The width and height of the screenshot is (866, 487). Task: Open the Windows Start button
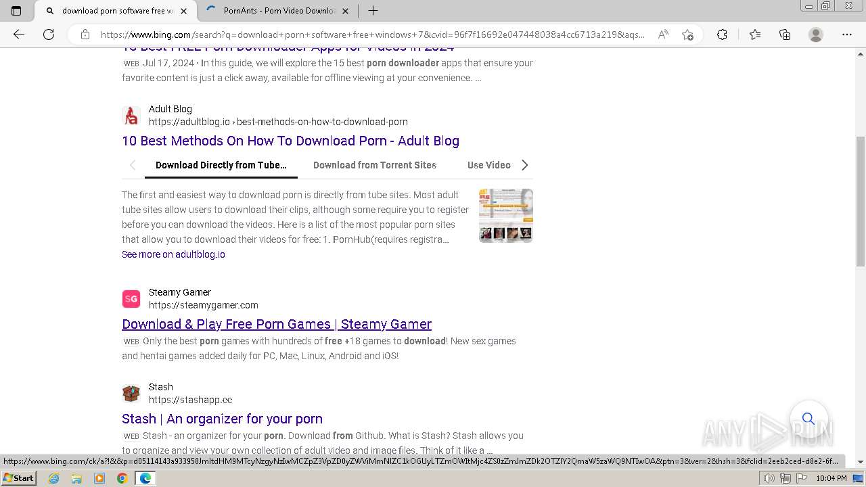click(x=19, y=478)
